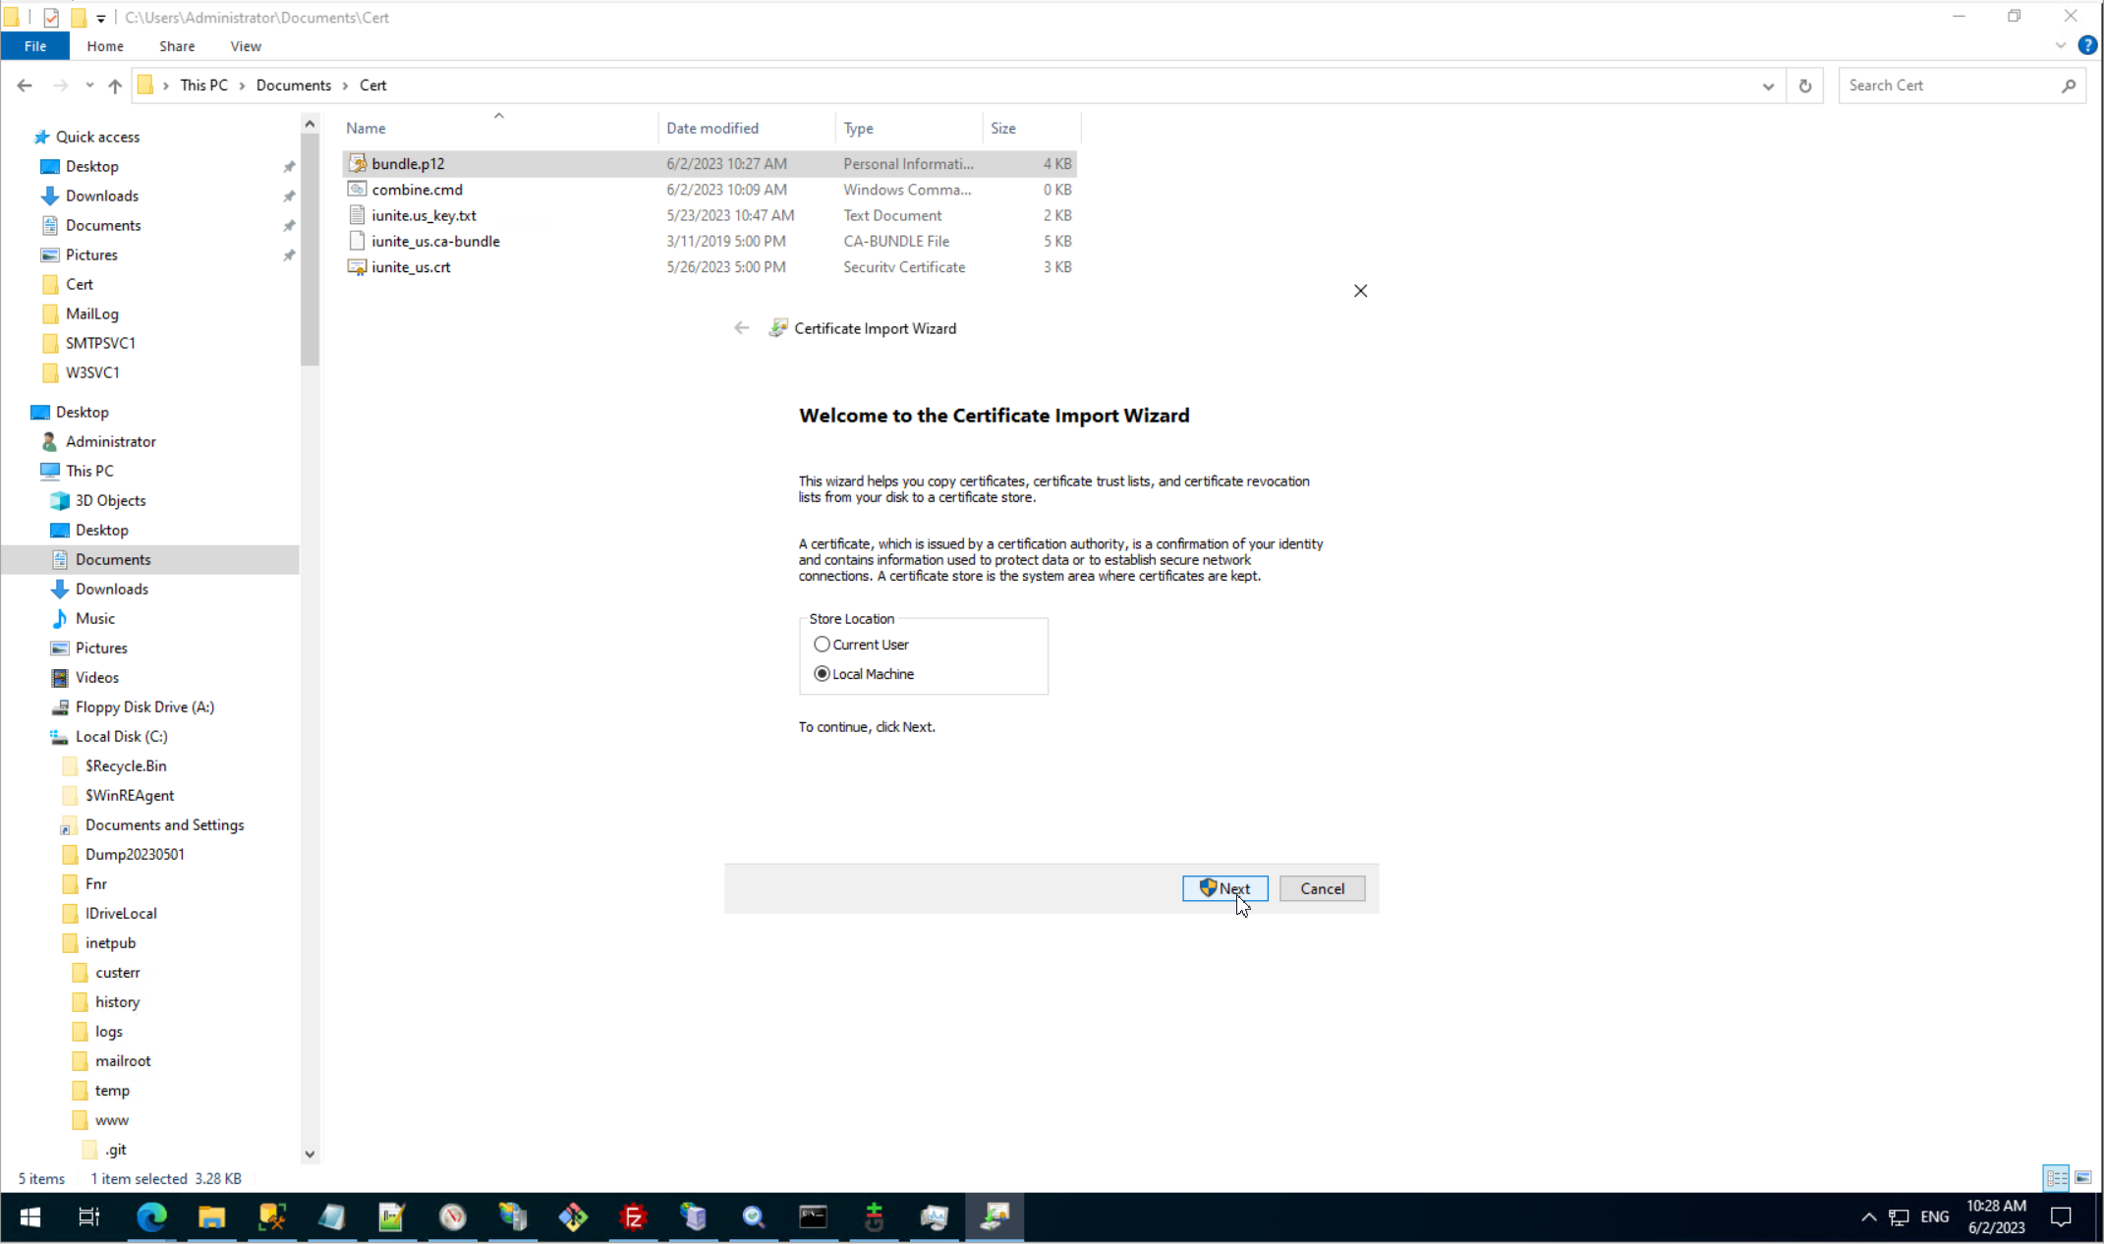Select the Current User radio button
The height and width of the screenshot is (1244, 2104).
[x=822, y=645]
